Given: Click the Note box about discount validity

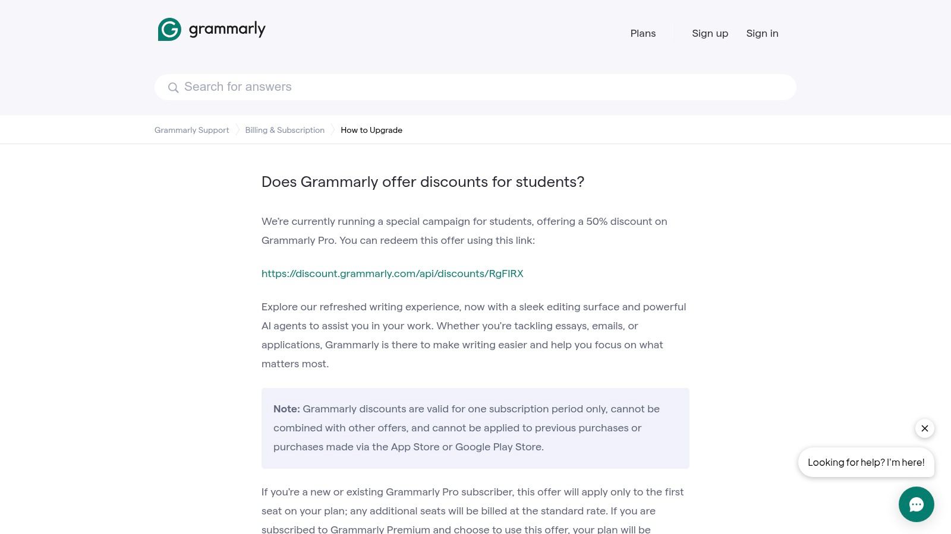Looking at the screenshot, I should point(475,428).
